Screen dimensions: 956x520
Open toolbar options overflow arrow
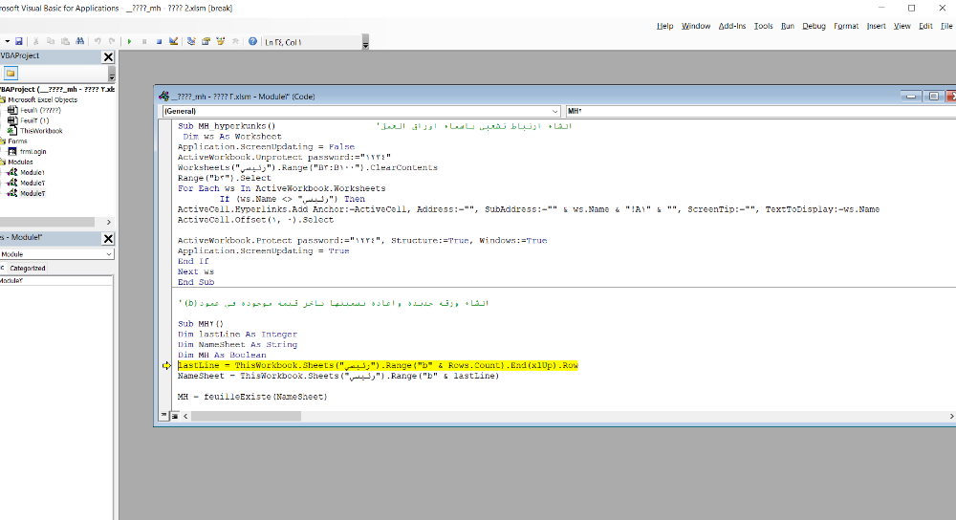coord(365,43)
